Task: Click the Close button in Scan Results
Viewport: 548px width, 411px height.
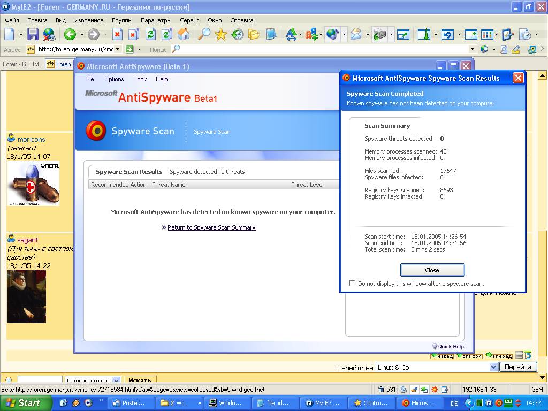Action: (432, 270)
